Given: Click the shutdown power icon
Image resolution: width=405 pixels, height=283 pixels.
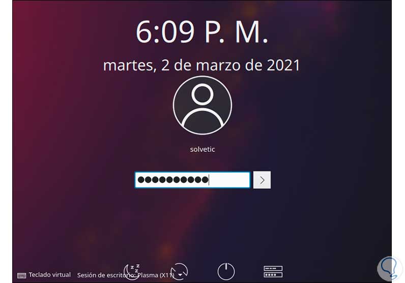Looking at the screenshot, I should point(226,271).
